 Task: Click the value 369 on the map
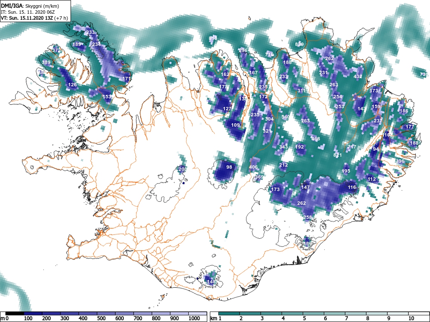259,177
